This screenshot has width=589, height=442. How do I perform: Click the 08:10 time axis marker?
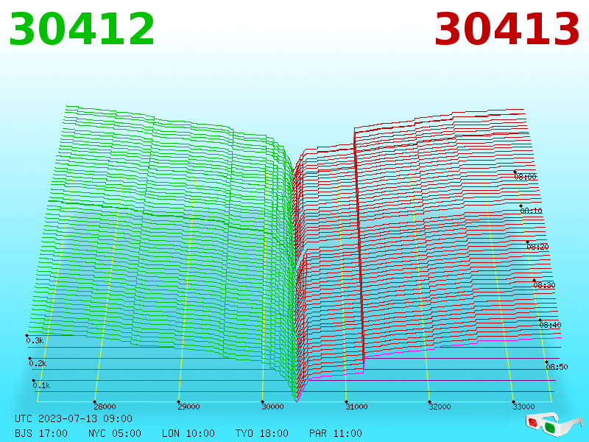pyautogui.click(x=531, y=211)
